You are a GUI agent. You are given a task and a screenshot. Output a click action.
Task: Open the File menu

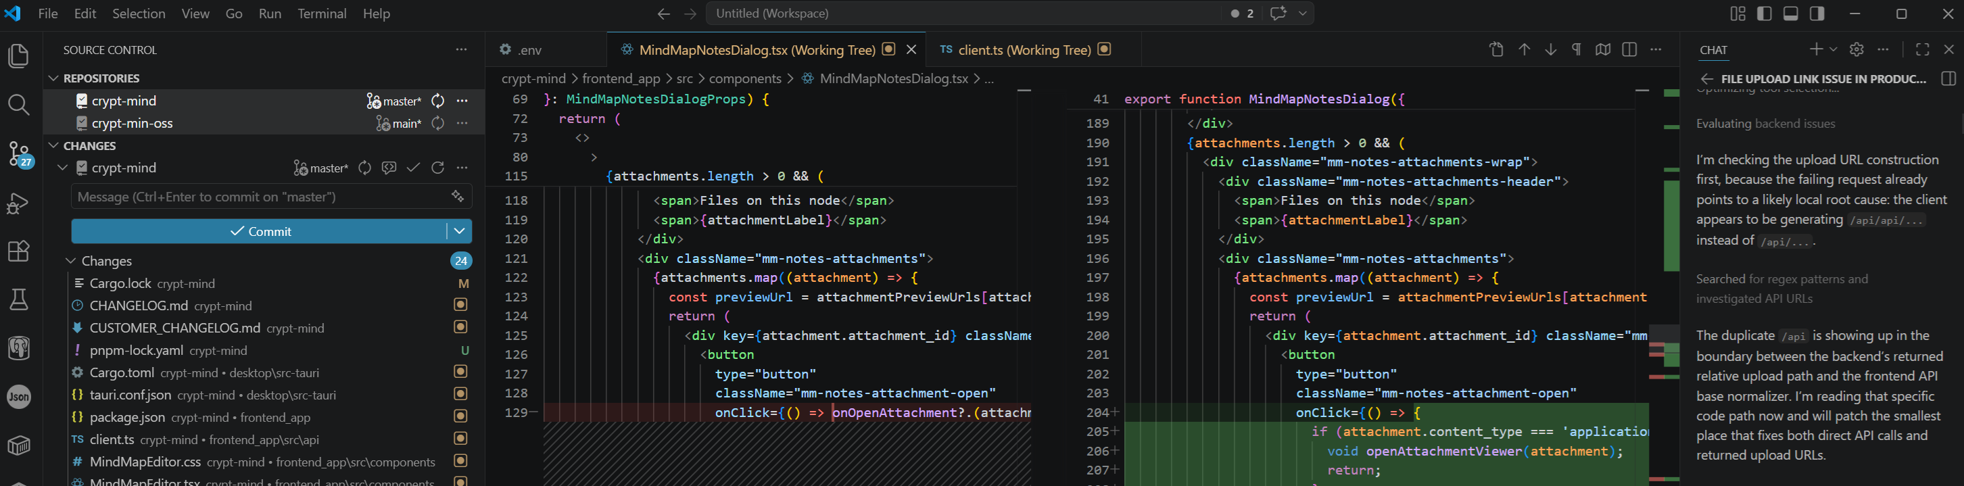(x=48, y=14)
